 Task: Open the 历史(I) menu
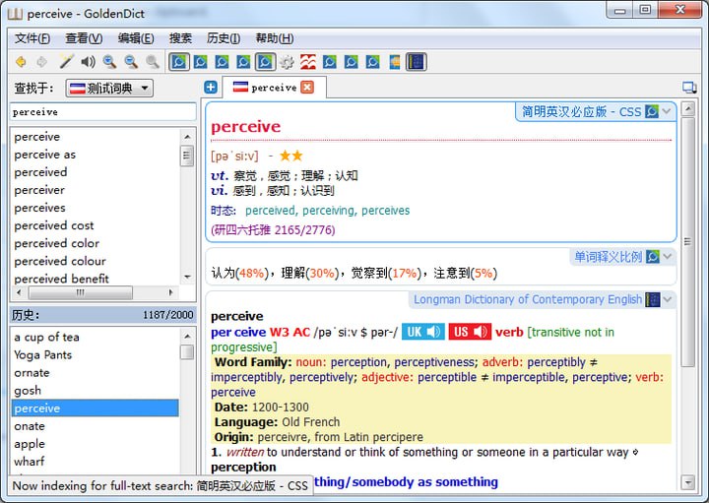224,38
